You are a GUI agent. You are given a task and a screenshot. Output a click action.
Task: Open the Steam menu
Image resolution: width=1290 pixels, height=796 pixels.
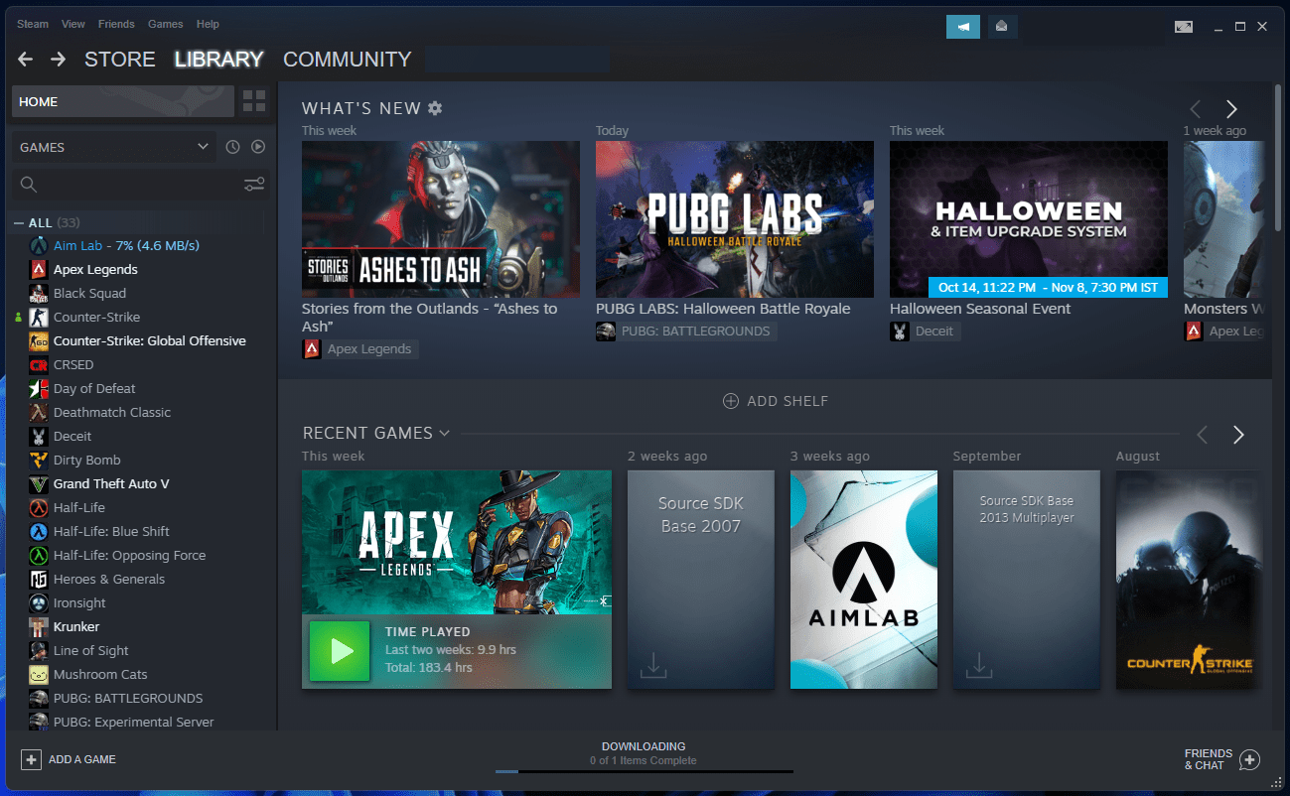click(x=33, y=24)
